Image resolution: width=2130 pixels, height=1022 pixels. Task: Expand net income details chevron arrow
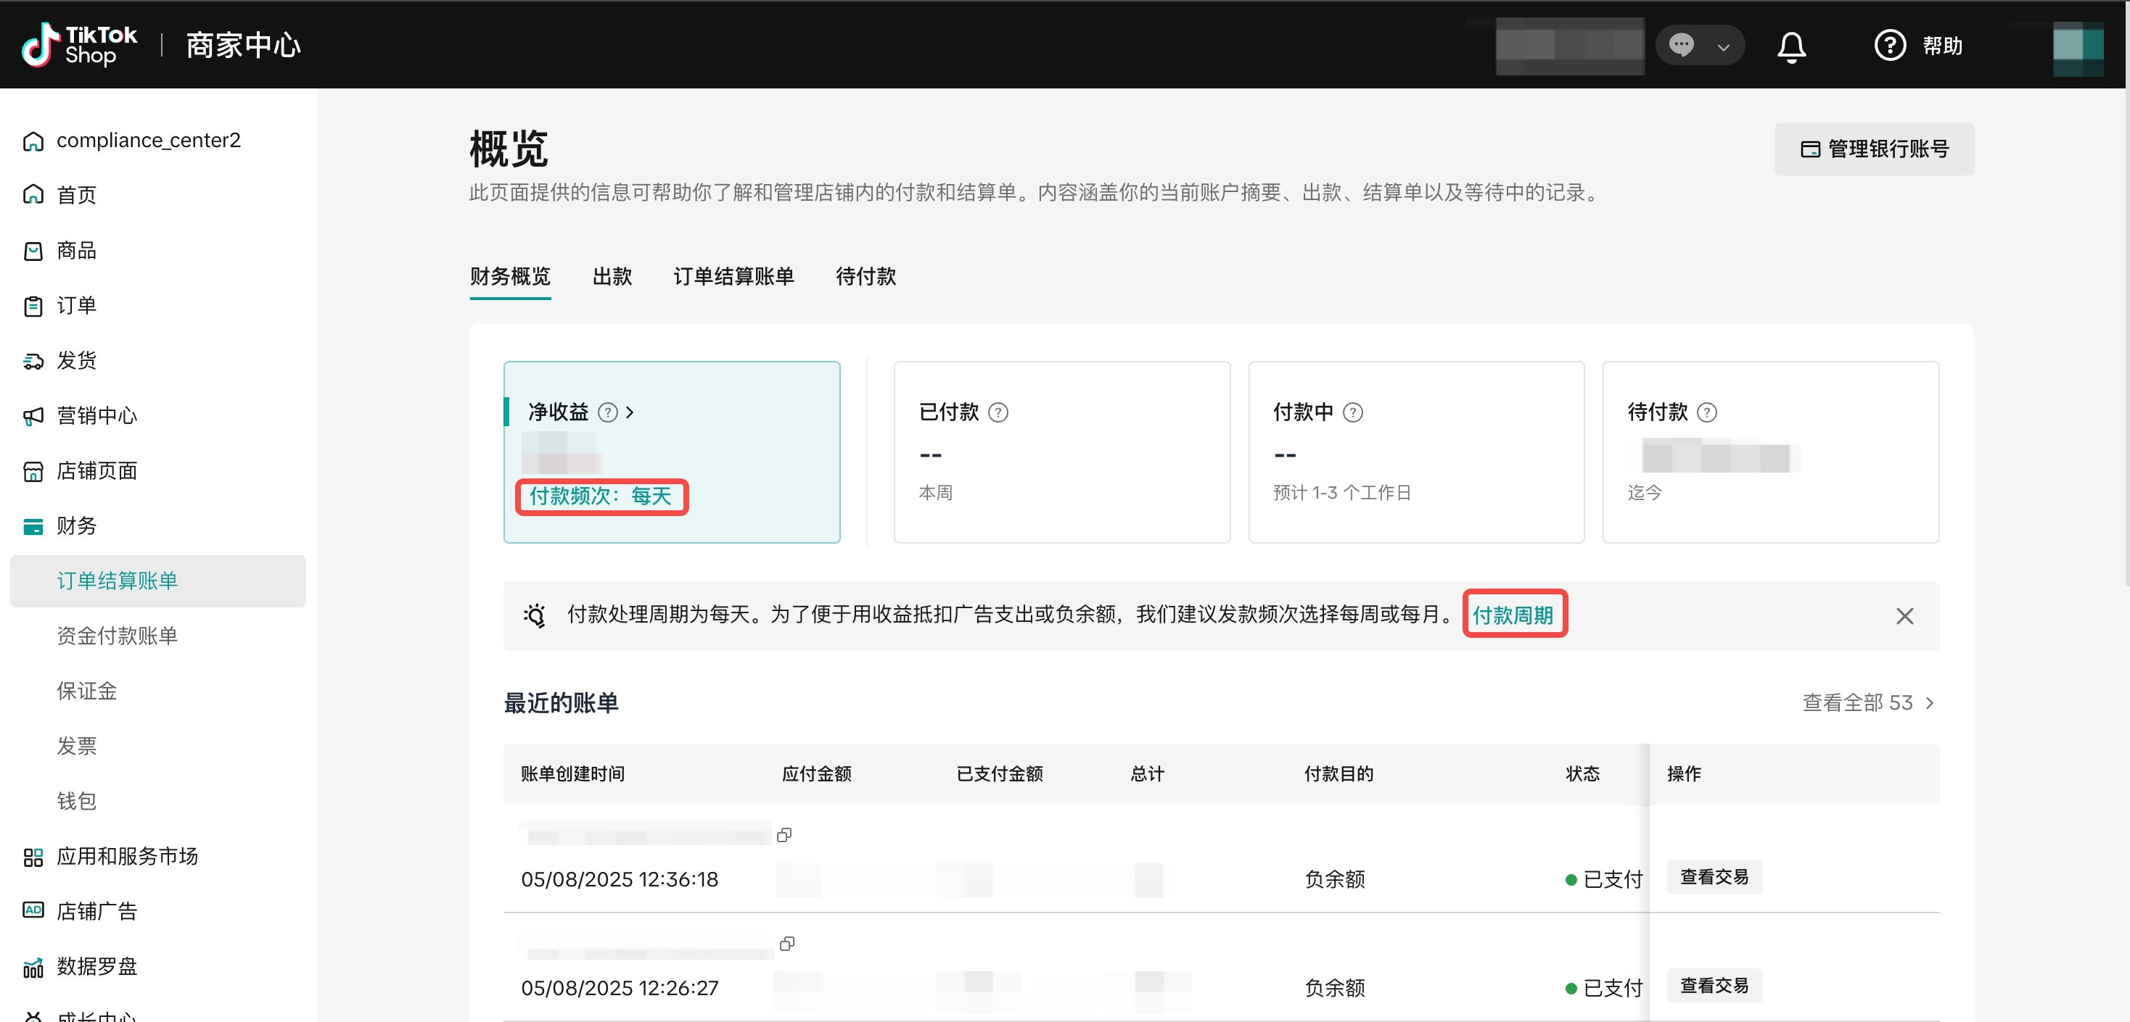point(630,412)
